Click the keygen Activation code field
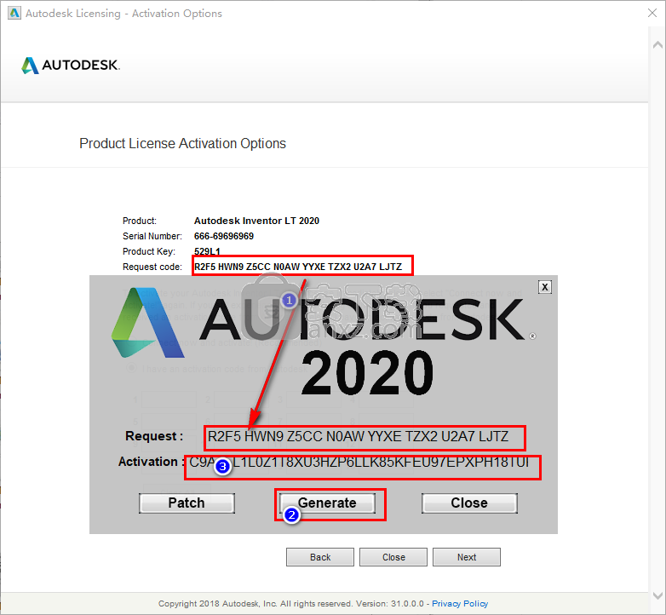666x615 pixels. 362,467
